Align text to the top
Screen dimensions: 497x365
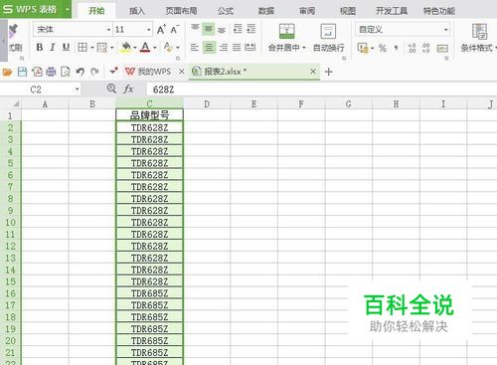pos(195,28)
